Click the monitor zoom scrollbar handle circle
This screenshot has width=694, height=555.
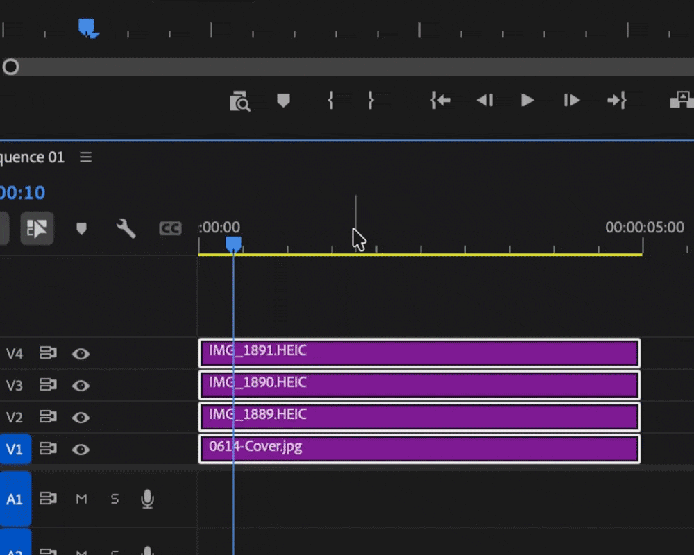(x=10, y=67)
